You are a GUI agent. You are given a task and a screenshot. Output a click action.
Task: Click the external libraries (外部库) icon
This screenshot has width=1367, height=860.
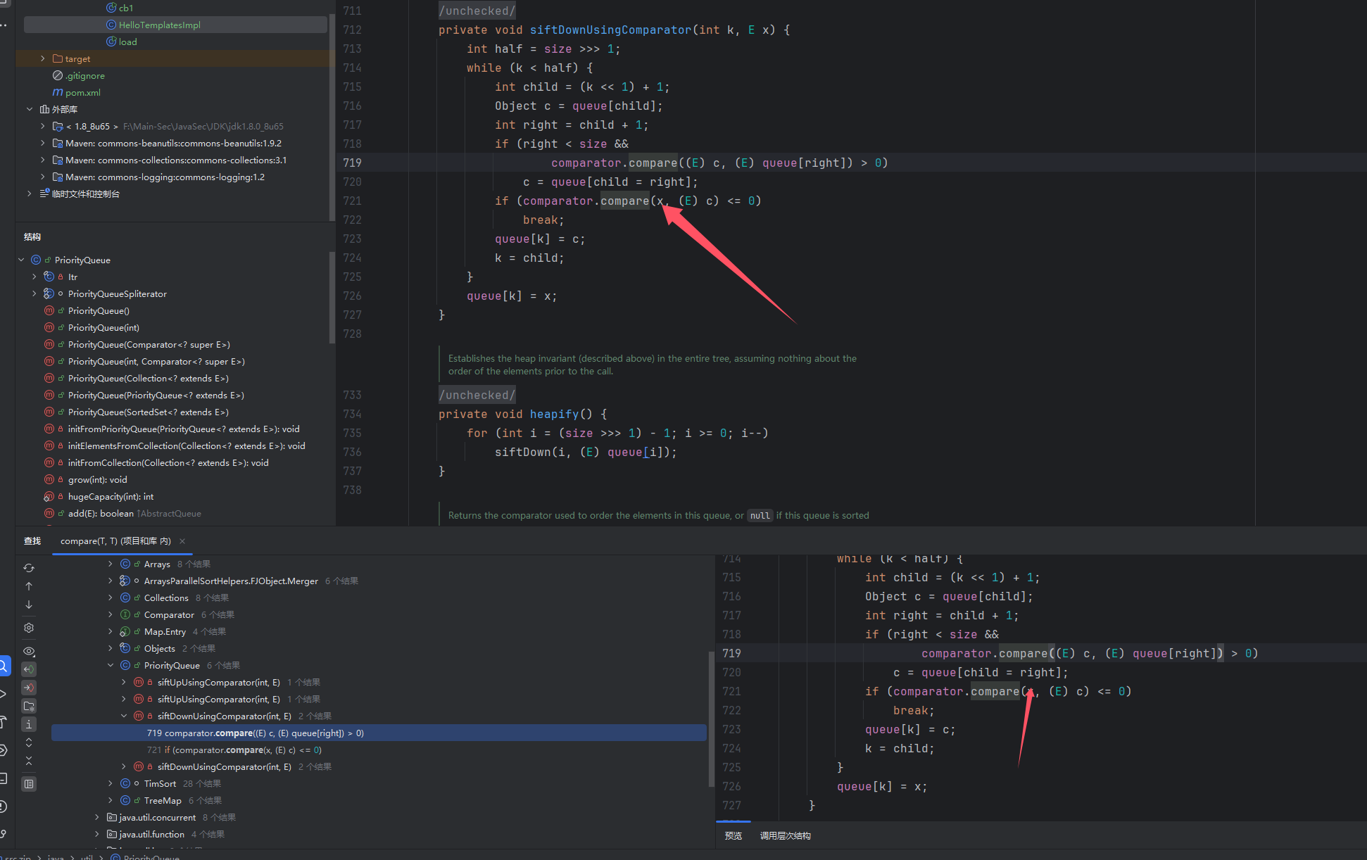pos(44,109)
